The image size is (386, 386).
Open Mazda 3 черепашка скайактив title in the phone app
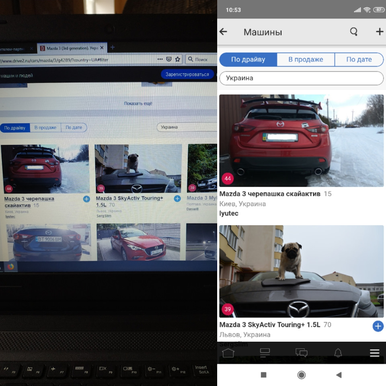(270, 194)
